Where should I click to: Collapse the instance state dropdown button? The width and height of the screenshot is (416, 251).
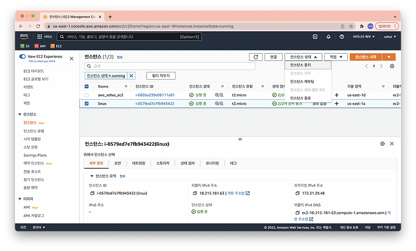click(303, 57)
